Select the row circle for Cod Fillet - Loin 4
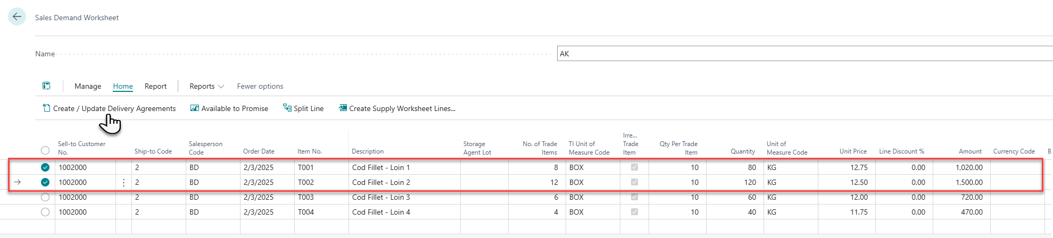This screenshot has height=238, width=1053. click(45, 212)
